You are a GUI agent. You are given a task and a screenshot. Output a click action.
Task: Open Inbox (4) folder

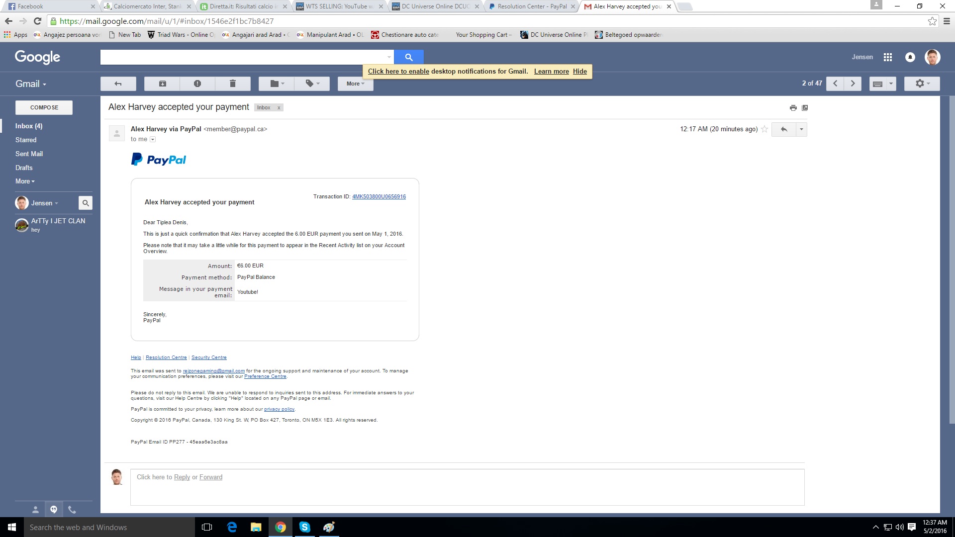point(29,126)
